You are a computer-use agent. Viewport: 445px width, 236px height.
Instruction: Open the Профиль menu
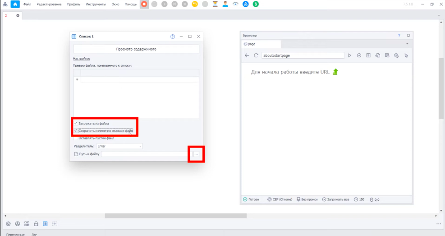pyautogui.click(x=74, y=4)
